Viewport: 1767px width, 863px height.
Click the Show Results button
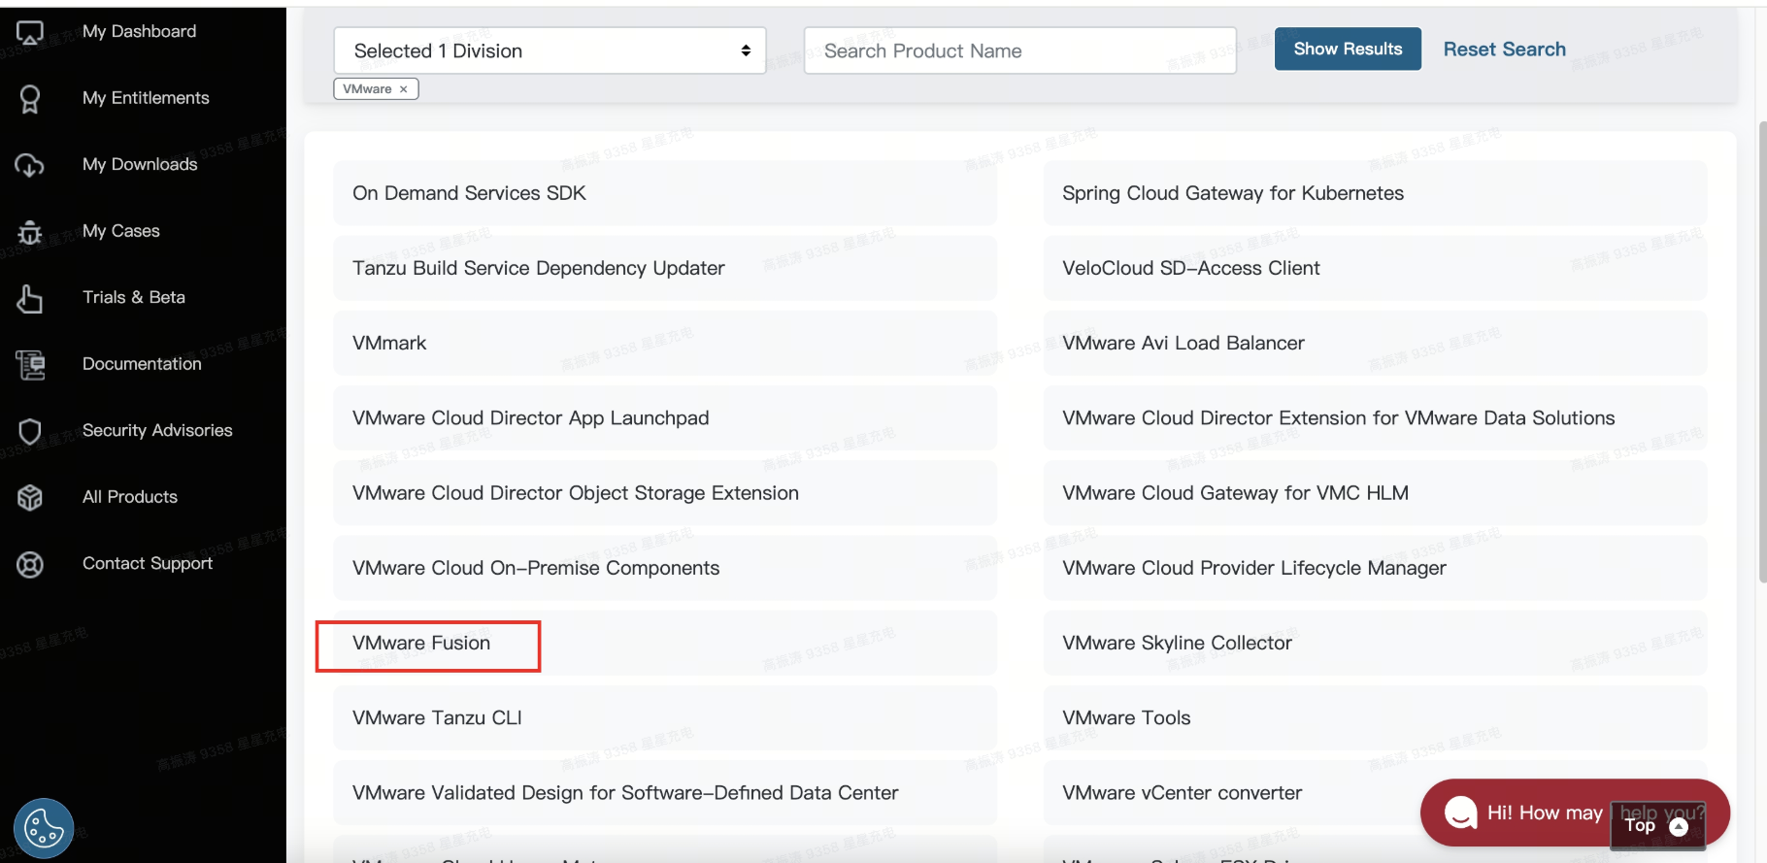coord(1348,49)
